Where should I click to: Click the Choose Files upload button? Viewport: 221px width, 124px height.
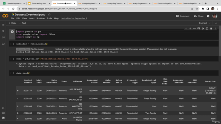pos(23,49)
